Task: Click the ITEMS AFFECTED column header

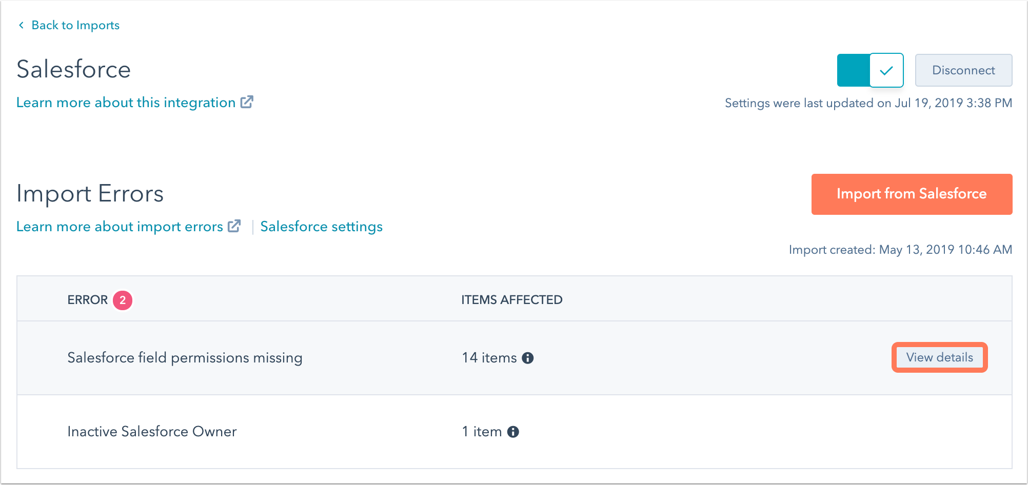Action: click(511, 300)
